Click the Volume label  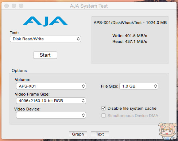[x=23, y=80]
